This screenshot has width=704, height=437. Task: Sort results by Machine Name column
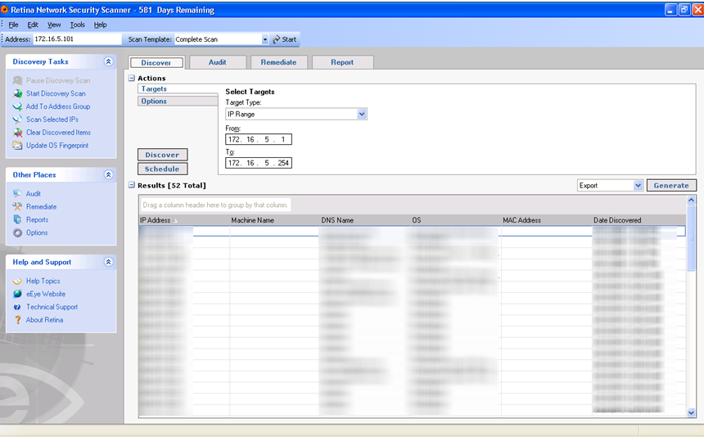click(x=274, y=220)
